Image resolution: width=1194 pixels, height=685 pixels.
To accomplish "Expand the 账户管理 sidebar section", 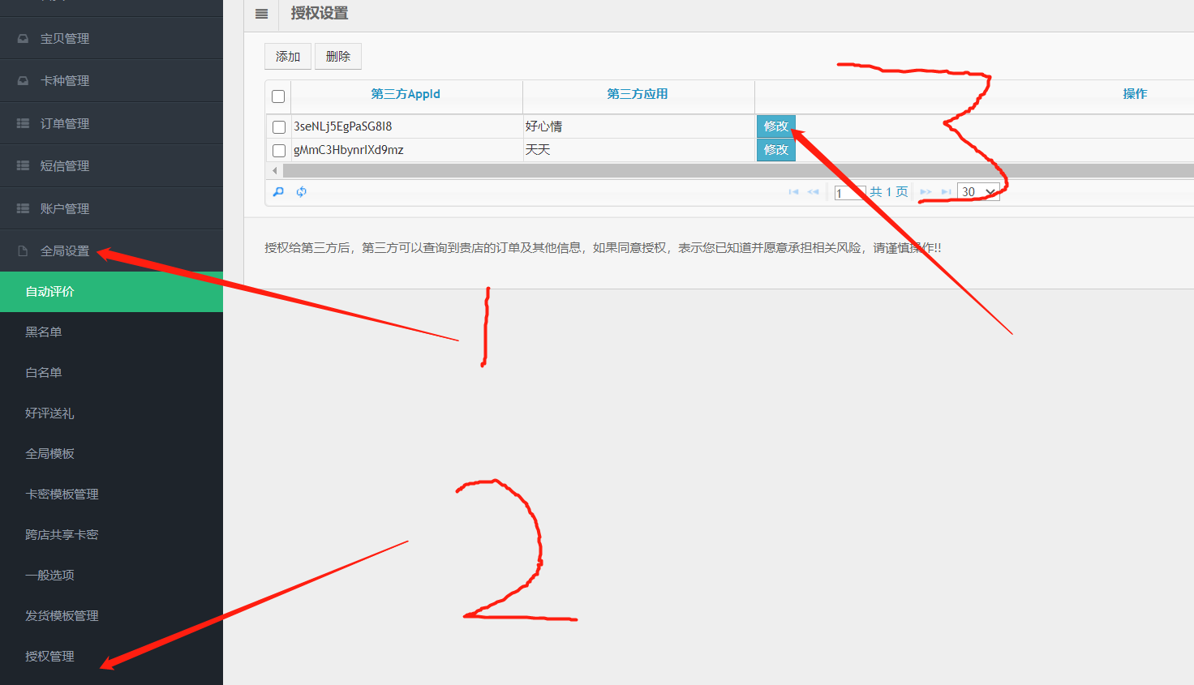I will (65, 209).
